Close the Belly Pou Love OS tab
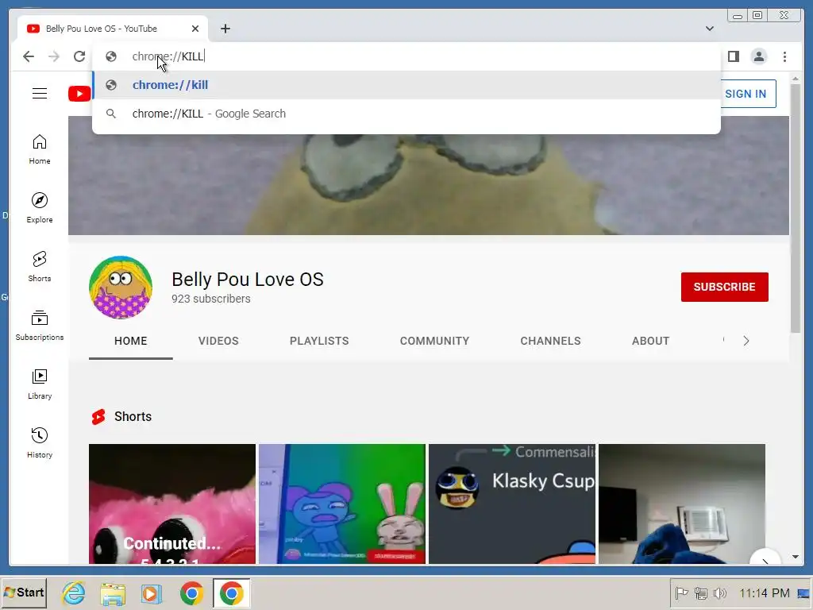 pyautogui.click(x=195, y=29)
